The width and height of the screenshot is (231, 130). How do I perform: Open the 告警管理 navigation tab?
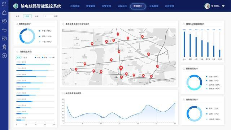(106, 6)
